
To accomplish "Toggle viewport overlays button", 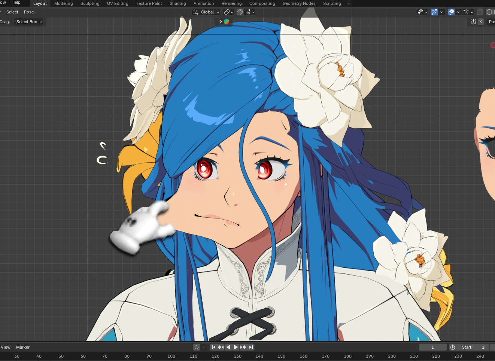I will coord(451,12).
